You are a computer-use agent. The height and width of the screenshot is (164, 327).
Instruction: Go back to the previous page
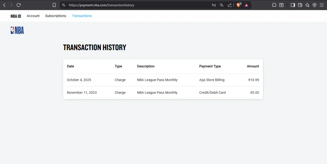click(x=4, y=5)
